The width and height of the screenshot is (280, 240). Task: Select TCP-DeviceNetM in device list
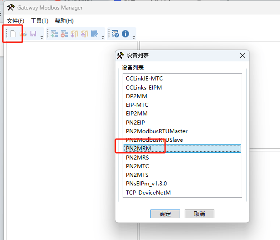pyautogui.click(x=182, y=192)
